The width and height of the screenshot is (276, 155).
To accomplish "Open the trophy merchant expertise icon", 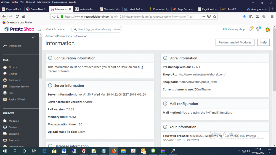I will coord(258,29).
